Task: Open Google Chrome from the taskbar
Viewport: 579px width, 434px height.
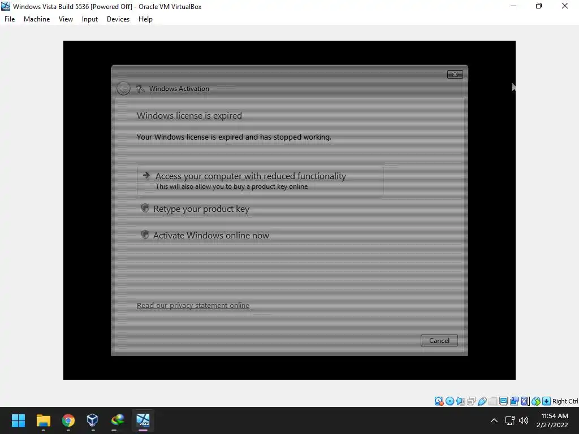Action: pyautogui.click(x=68, y=420)
